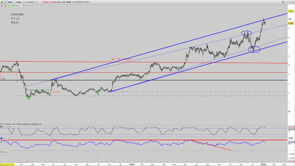Select the EDREAMS 9-1-22 diario text note
This screenshot has height=166, width=295.
point(18,18)
